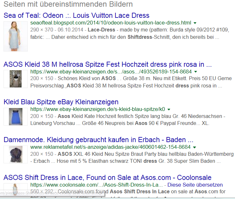
Task: Open Kleid Blau Spitze eBay Kleinanzeigen result
Action: pos(61,102)
